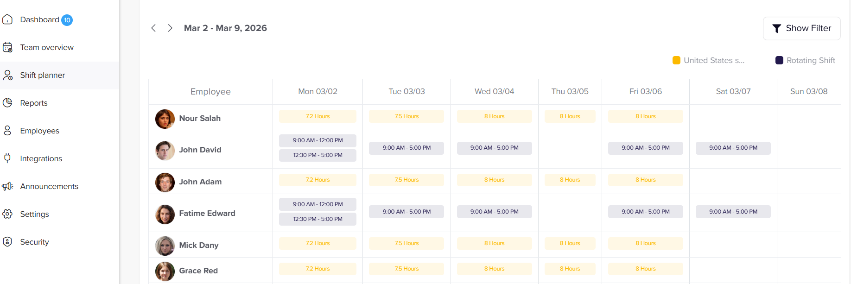Select John David's Monday 9:00 AM - 12:00 PM shift
This screenshot has width=851, height=284.
point(318,140)
